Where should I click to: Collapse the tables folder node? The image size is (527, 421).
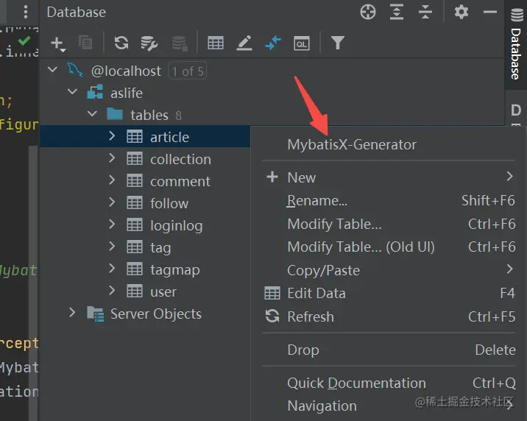92,114
